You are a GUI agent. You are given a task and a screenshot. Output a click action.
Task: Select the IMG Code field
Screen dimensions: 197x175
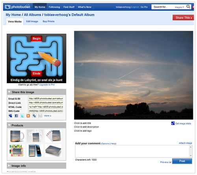tap(46, 111)
